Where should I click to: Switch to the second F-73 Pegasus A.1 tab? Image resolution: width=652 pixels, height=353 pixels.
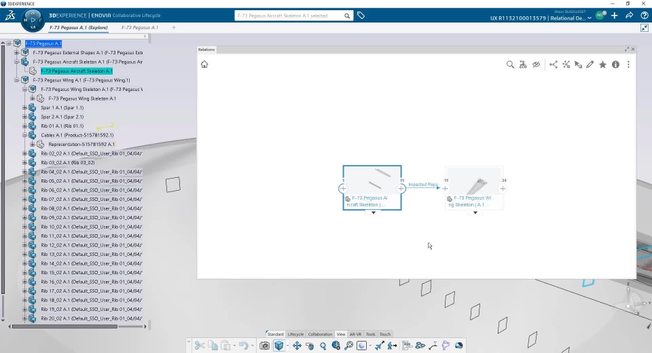point(140,27)
